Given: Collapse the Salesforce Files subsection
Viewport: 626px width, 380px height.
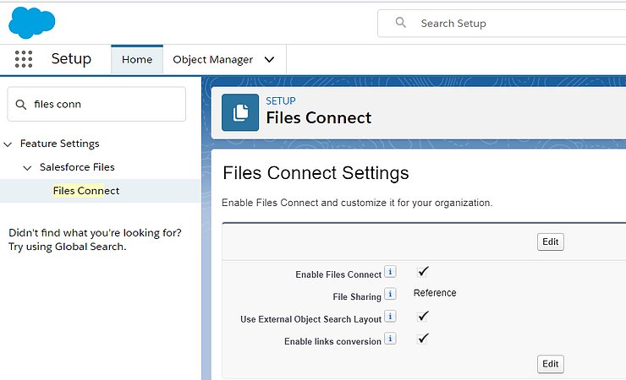Looking at the screenshot, I should [x=28, y=168].
